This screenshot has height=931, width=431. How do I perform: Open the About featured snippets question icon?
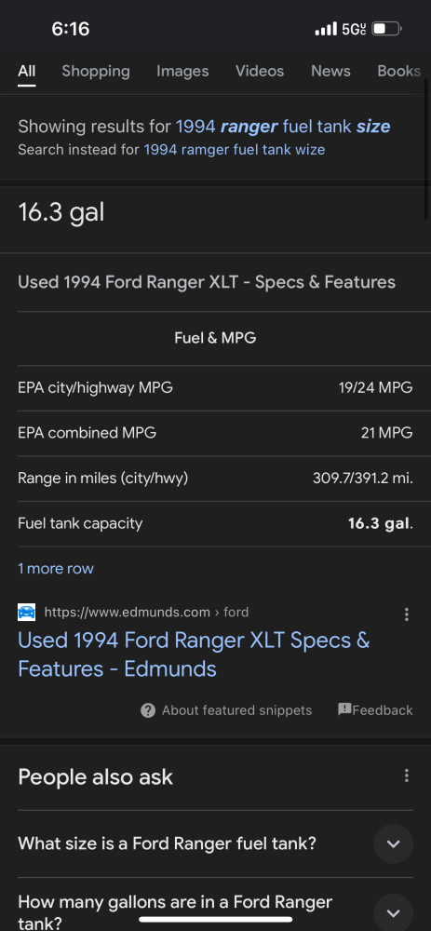[x=148, y=710]
